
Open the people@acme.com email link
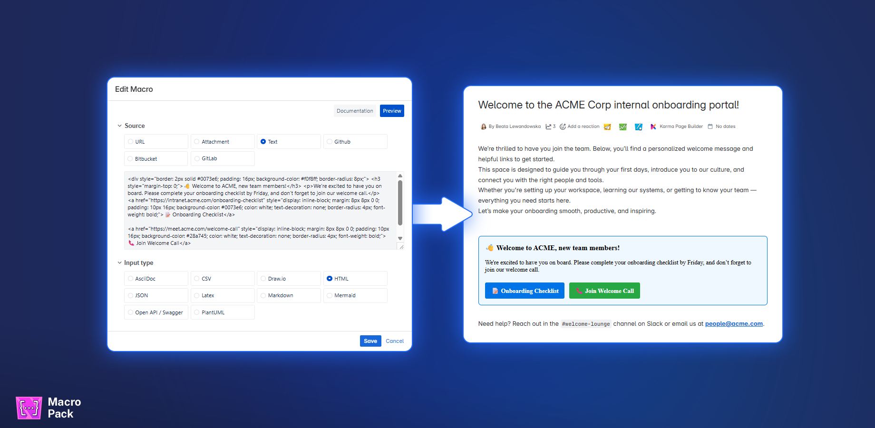(x=734, y=324)
